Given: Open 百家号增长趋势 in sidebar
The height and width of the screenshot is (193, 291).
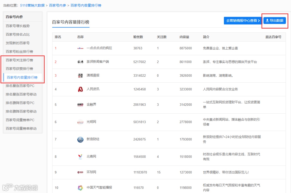Looking at the screenshot, I should click(18, 26).
